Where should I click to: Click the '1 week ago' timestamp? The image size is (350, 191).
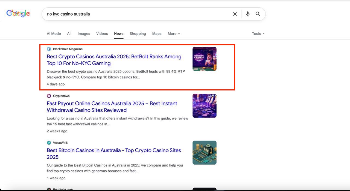[x=56, y=178]
